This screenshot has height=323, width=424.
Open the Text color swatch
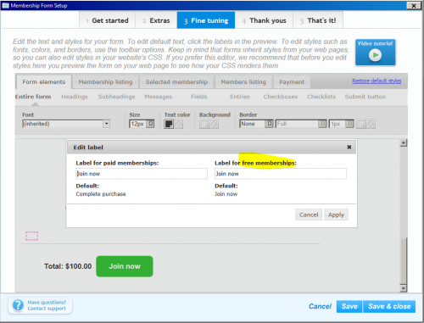(x=169, y=124)
